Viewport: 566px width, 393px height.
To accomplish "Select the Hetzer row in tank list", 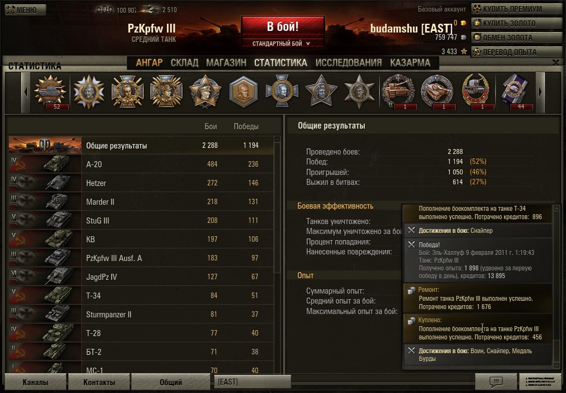I will (x=141, y=183).
